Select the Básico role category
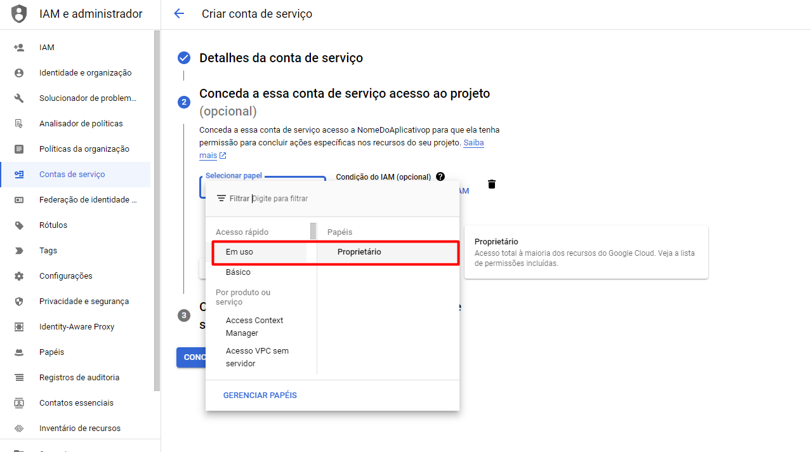Image resolution: width=811 pixels, height=452 pixels. (x=238, y=272)
